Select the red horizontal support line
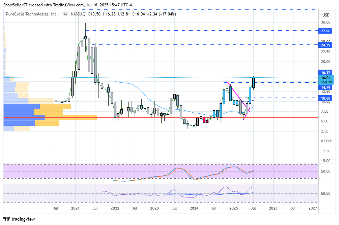The width and height of the screenshot is (339, 225). (161, 118)
